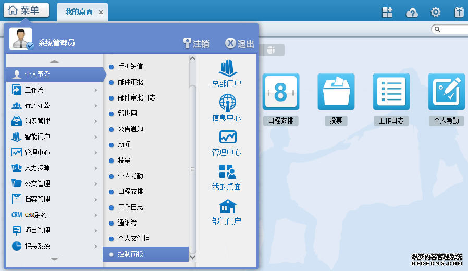The height and width of the screenshot is (271, 468).
Task: Open the 部门门户 house icon
Action: click(228, 206)
